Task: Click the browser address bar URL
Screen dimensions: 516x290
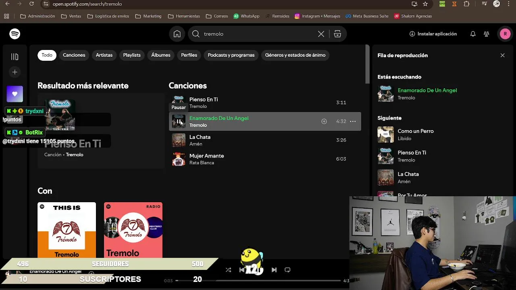Action: point(87,4)
